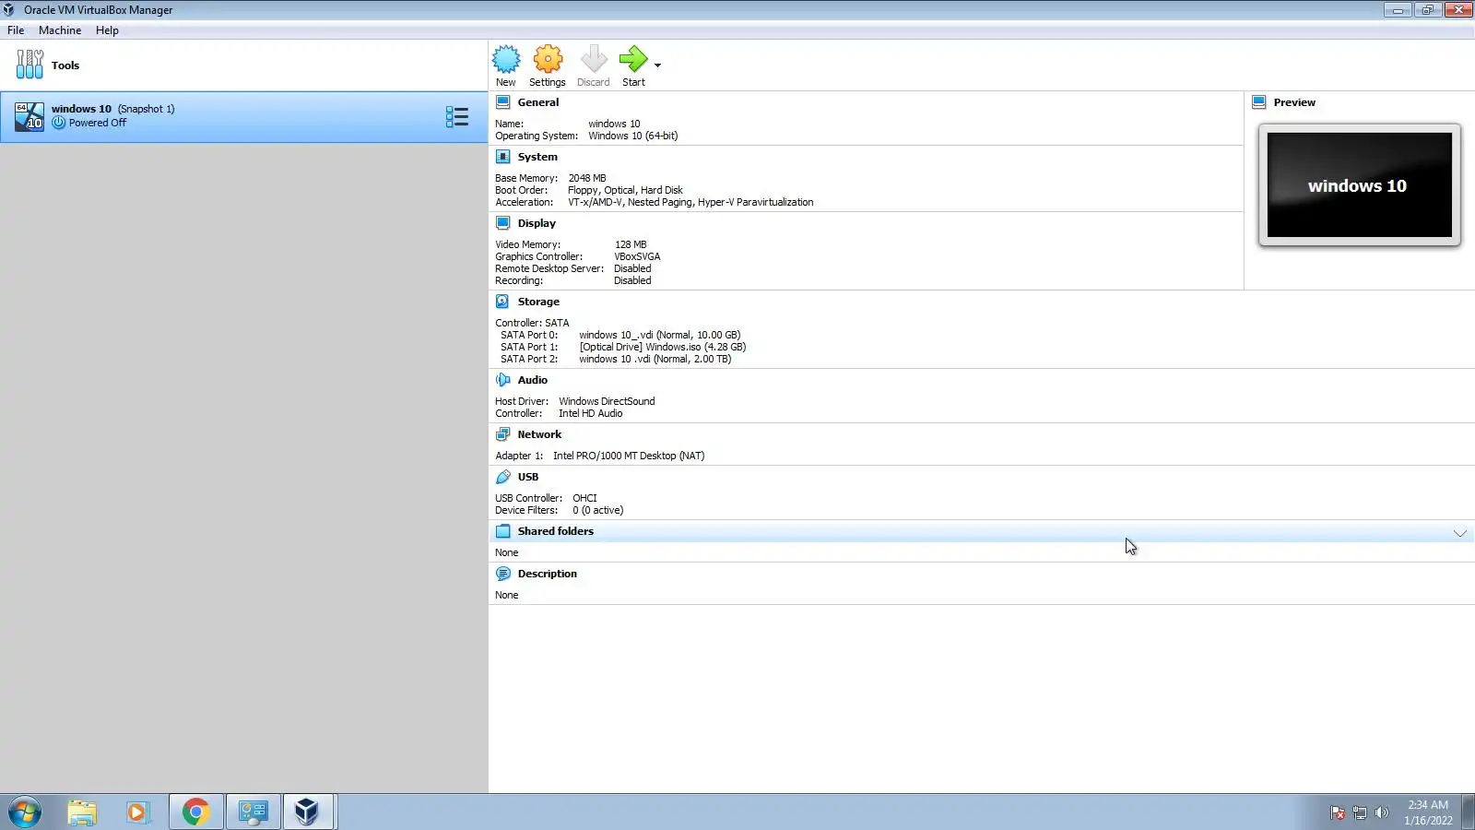Open the Windows Start orb

[25, 812]
